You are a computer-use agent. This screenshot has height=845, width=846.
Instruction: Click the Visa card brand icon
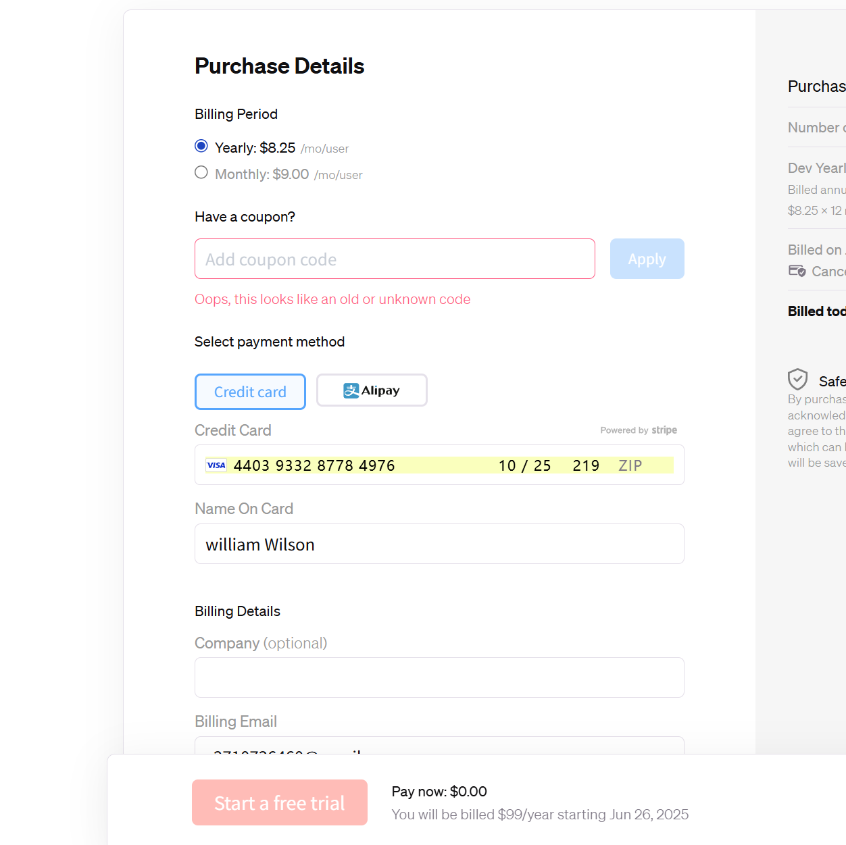[x=216, y=465]
